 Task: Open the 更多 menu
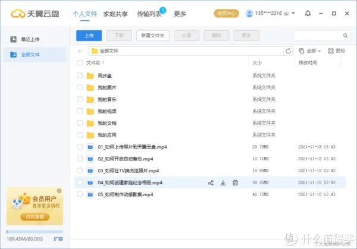point(180,14)
